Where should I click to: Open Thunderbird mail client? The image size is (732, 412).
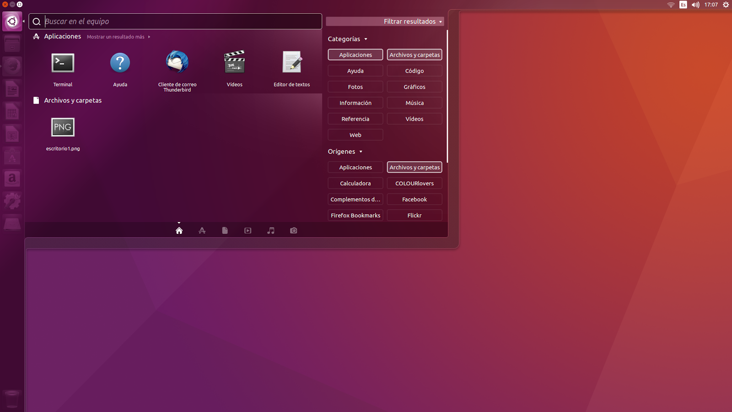(177, 63)
